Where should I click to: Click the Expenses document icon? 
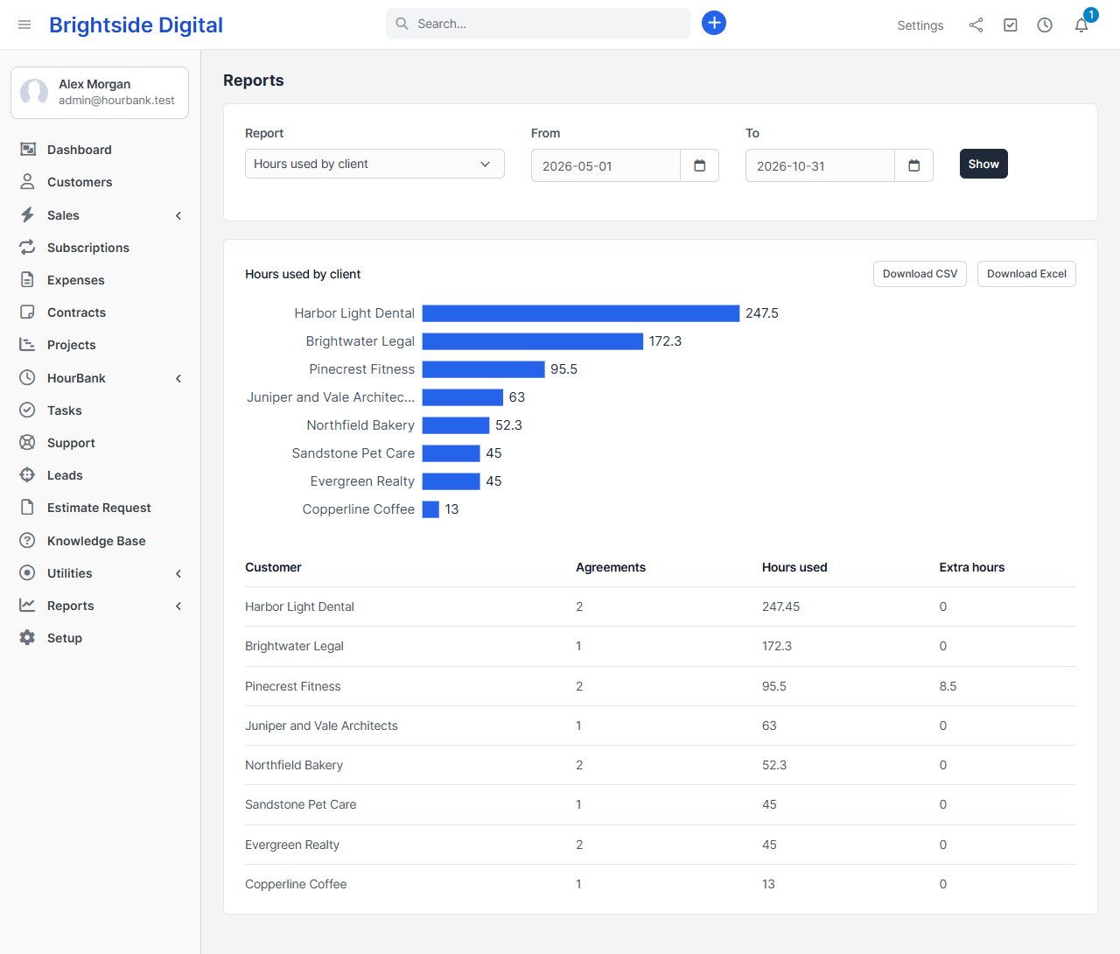tap(28, 280)
